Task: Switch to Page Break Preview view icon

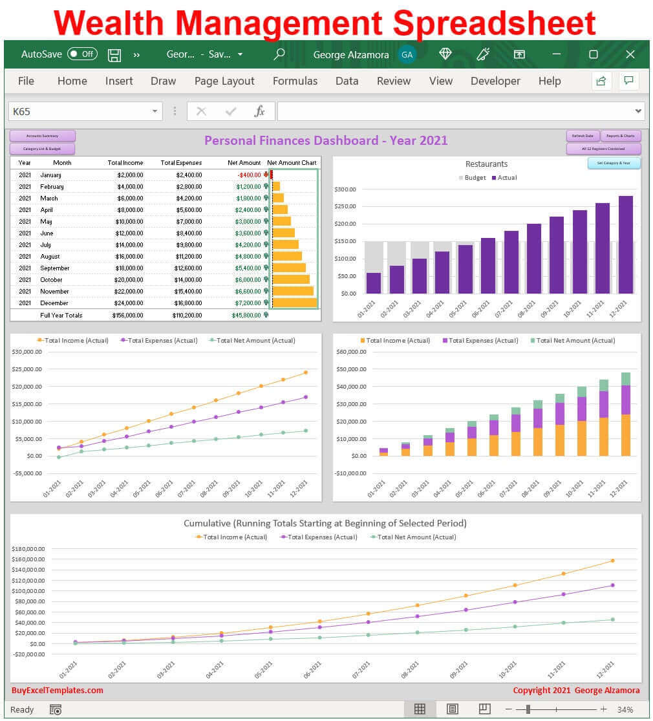Action: point(484,709)
